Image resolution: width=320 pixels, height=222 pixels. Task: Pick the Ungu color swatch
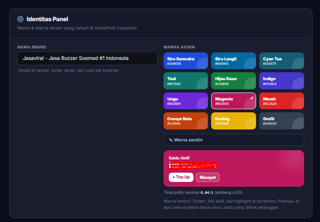click(186, 101)
